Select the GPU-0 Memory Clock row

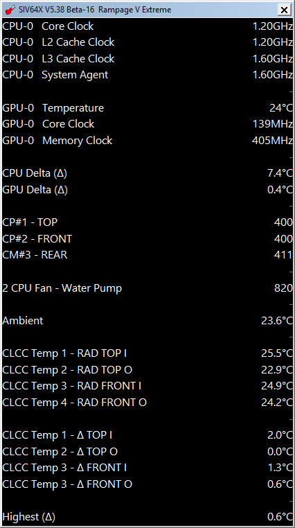coord(147,141)
